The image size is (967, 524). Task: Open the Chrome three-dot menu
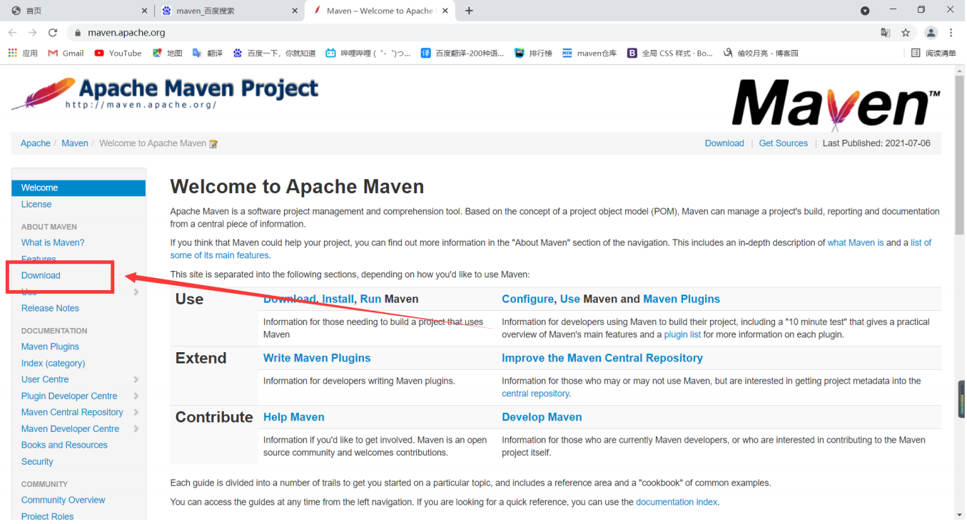[x=951, y=33]
